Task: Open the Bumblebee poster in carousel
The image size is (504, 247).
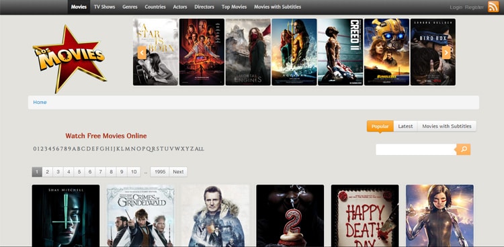Action: [386, 52]
